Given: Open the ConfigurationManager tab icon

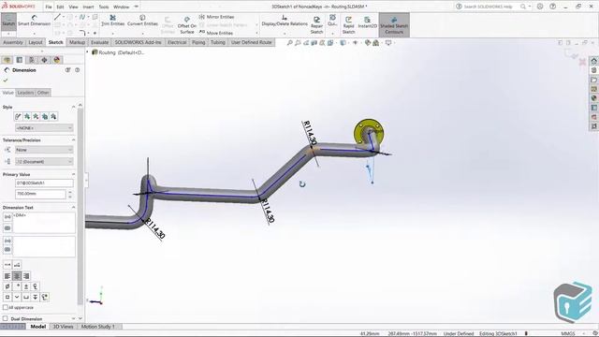Looking at the screenshot, I should [32, 60].
